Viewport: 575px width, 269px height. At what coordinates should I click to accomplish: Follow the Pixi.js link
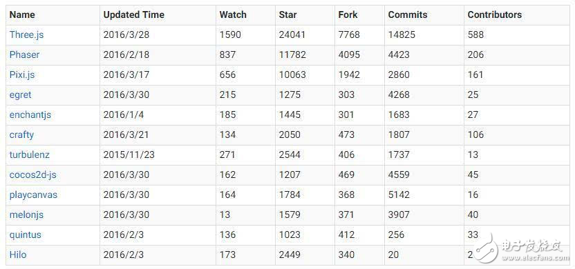pyautogui.click(x=22, y=74)
